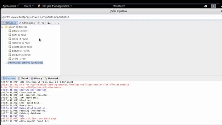Show previous tabs with left arrow
The width and height of the screenshot is (222, 125).
click(55, 23)
